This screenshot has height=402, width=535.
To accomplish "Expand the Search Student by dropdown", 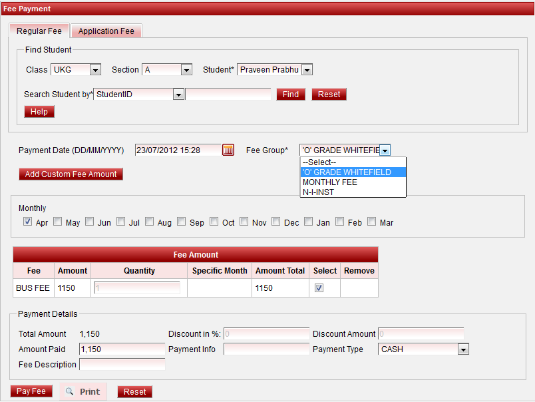I will coord(178,95).
